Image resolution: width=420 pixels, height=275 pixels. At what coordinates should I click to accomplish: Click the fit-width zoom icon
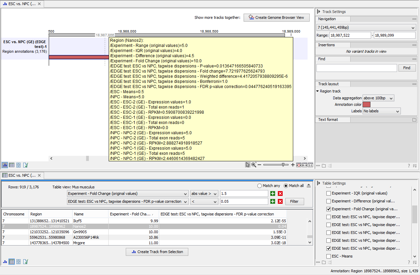coord(304,165)
